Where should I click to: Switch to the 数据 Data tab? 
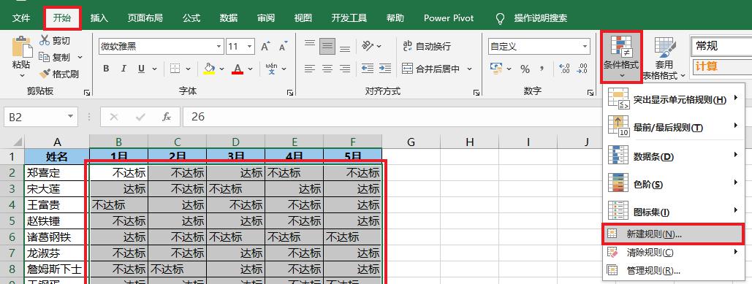229,18
